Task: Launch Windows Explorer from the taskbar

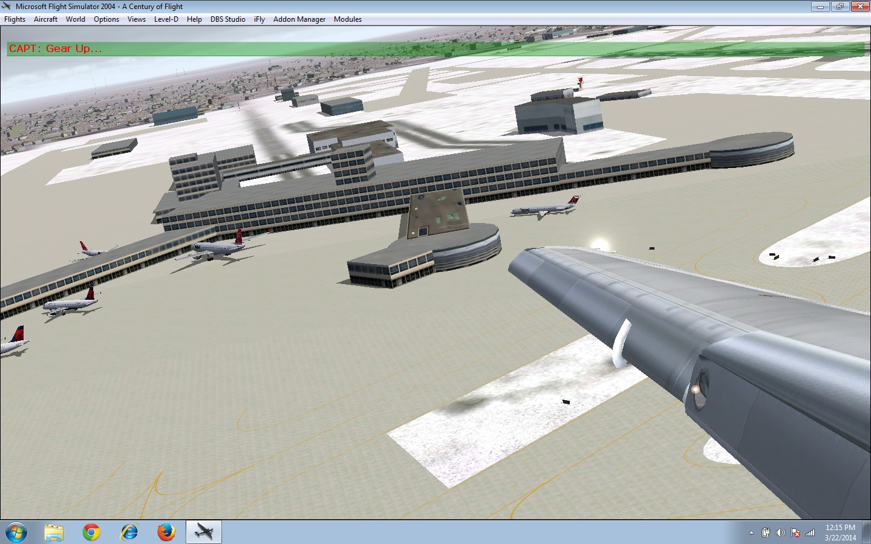Action: pos(54,532)
